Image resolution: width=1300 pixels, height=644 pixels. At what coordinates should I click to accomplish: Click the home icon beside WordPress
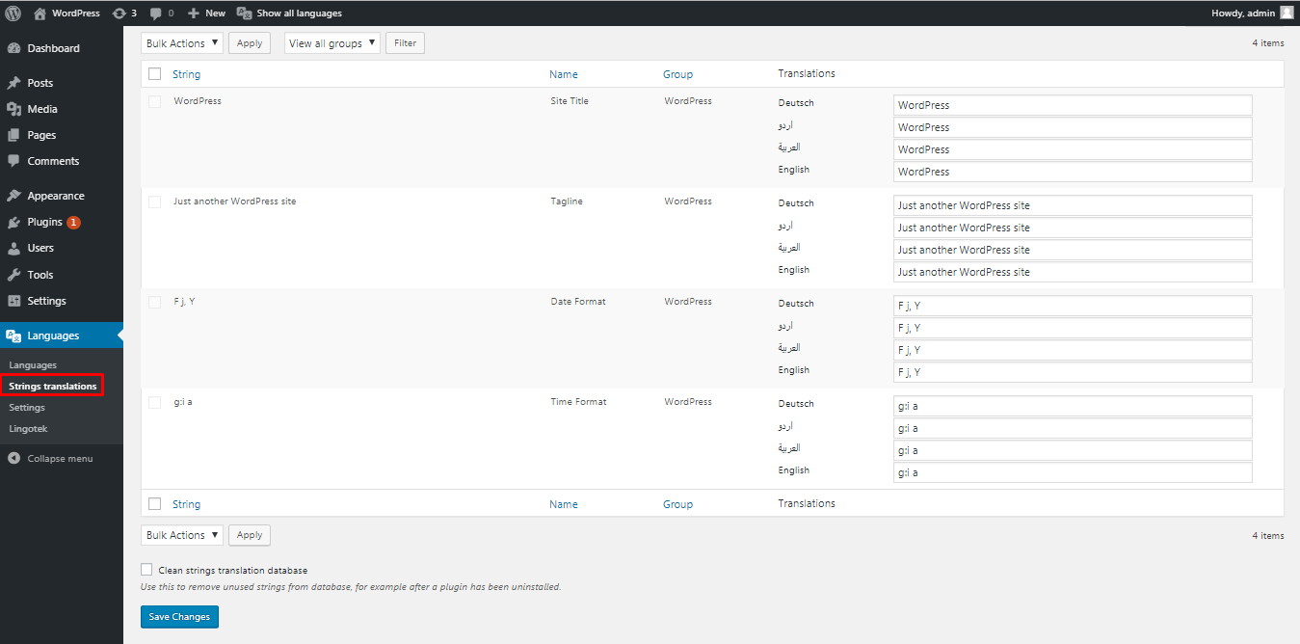pyautogui.click(x=40, y=13)
